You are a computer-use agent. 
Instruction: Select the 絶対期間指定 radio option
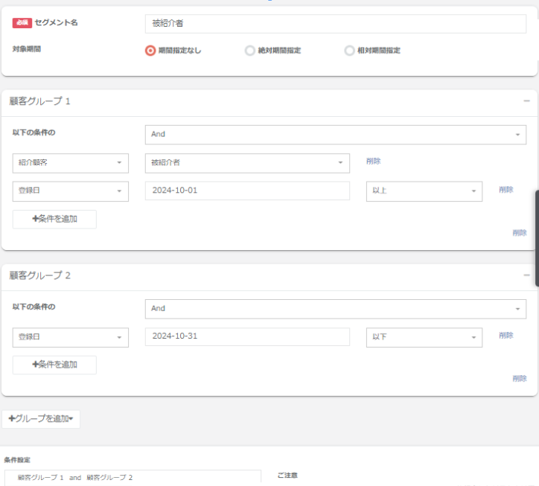(x=250, y=51)
